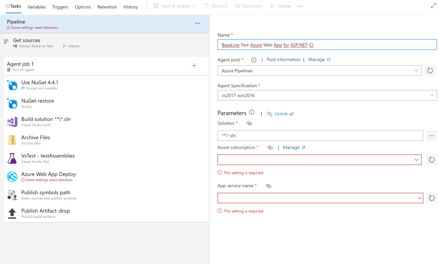Open the Azure subscription Manage link

[x=294, y=147]
